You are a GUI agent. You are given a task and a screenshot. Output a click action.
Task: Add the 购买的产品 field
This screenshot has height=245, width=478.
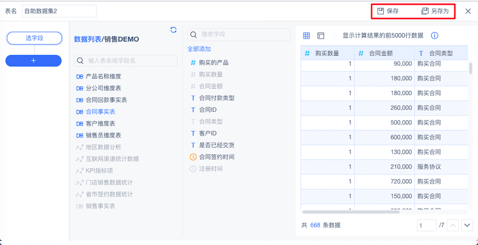pos(213,63)
